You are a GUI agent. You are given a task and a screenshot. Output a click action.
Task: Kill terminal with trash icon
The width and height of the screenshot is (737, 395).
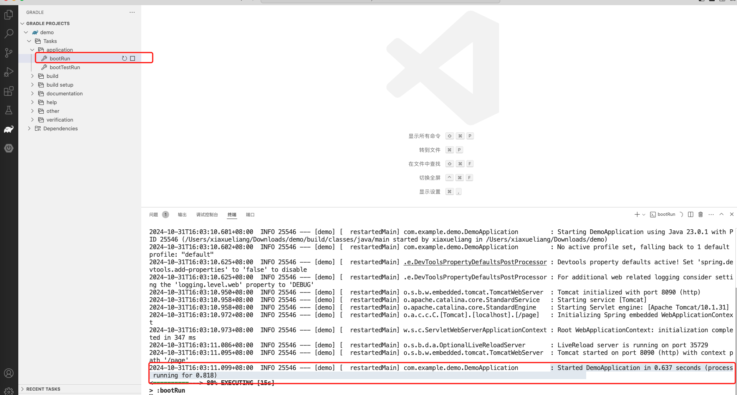pos(701,215)
